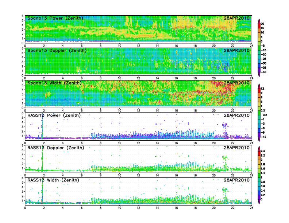Viewport: 289px width, 223px height.
Task: Click the bottom colorbar label 0.6
Action: point(263,187)
